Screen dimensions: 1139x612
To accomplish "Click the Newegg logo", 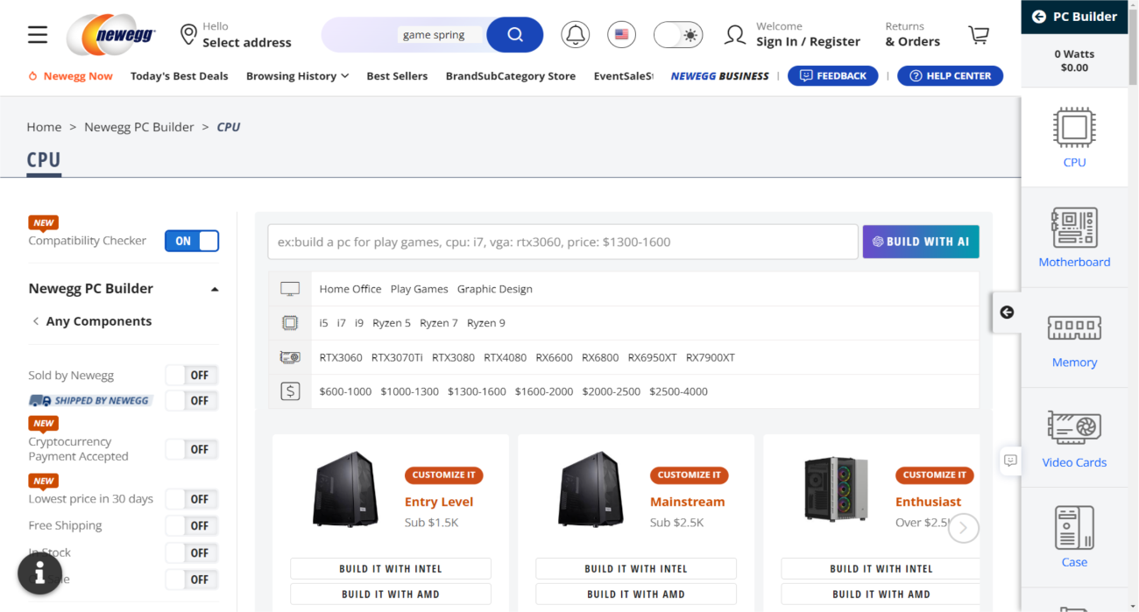I will pyautogui.click(x=111, y=35).
